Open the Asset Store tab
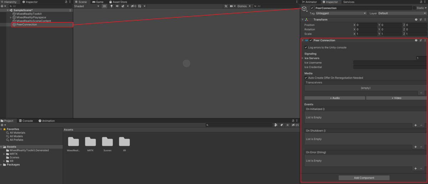Image resolution: width=428 pixels, height=184 pixels. (x=117, y=2)
